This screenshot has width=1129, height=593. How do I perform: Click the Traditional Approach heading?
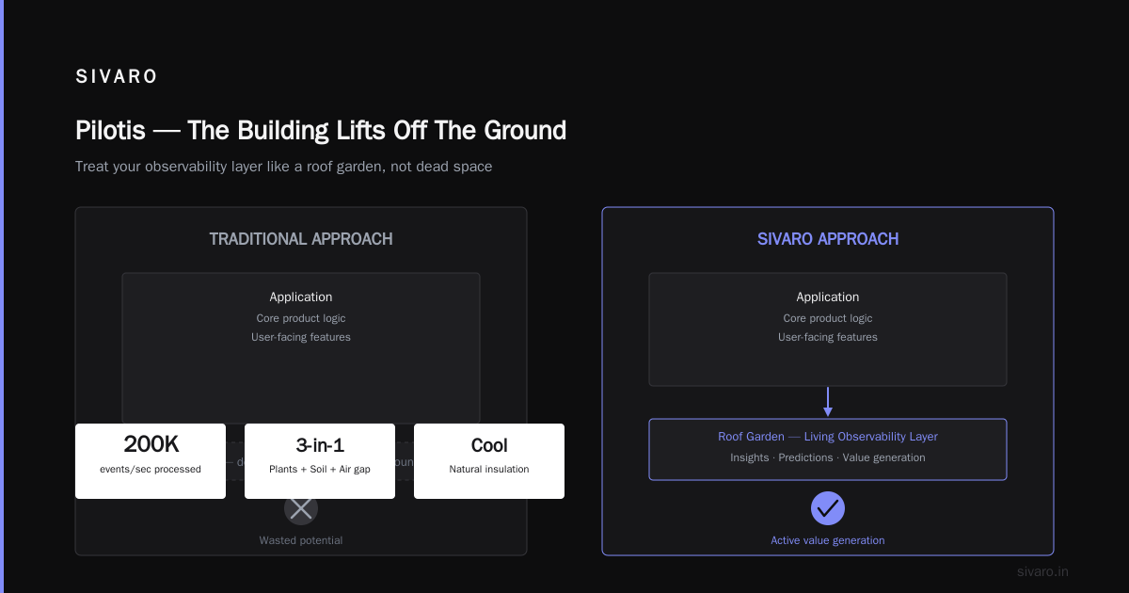pos(301,239)
